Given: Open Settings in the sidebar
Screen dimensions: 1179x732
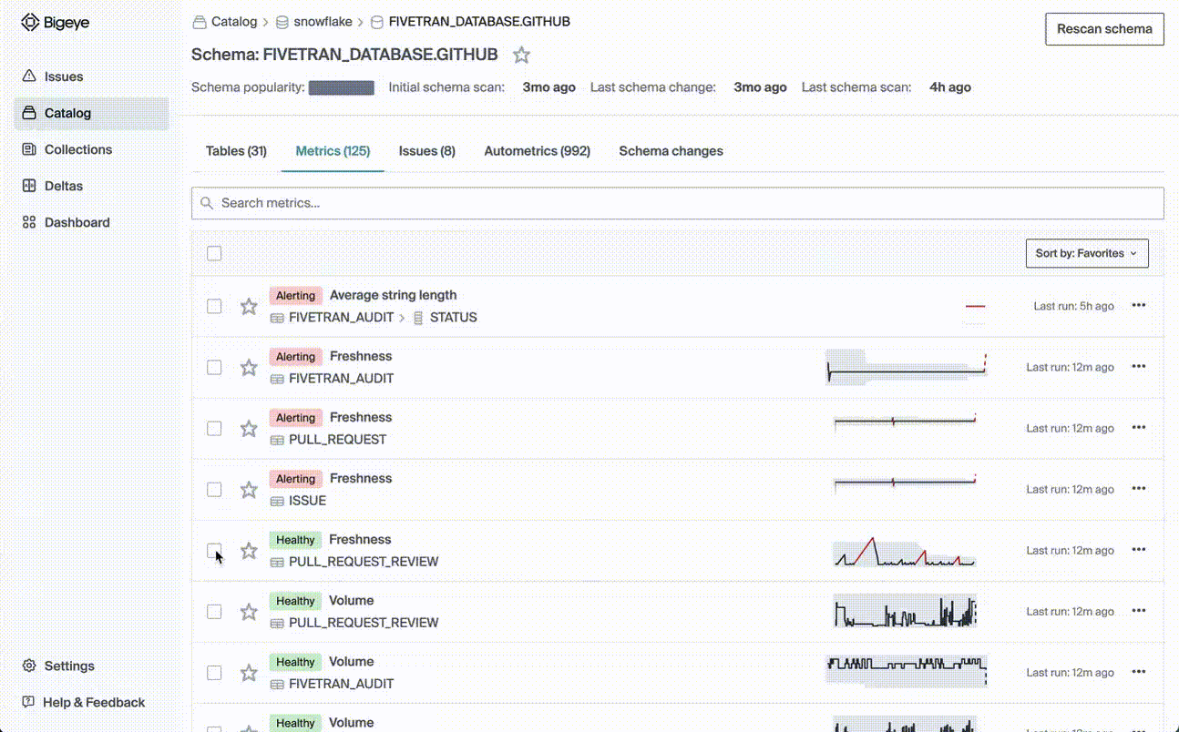Looking at the screenshot, I should (69, 666).
